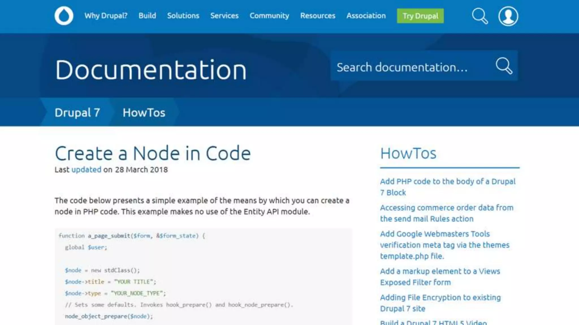Image resolution: width=579 pixels, height=325 pixels.
Task: Click into the Search documentation field
Action: 407,67
